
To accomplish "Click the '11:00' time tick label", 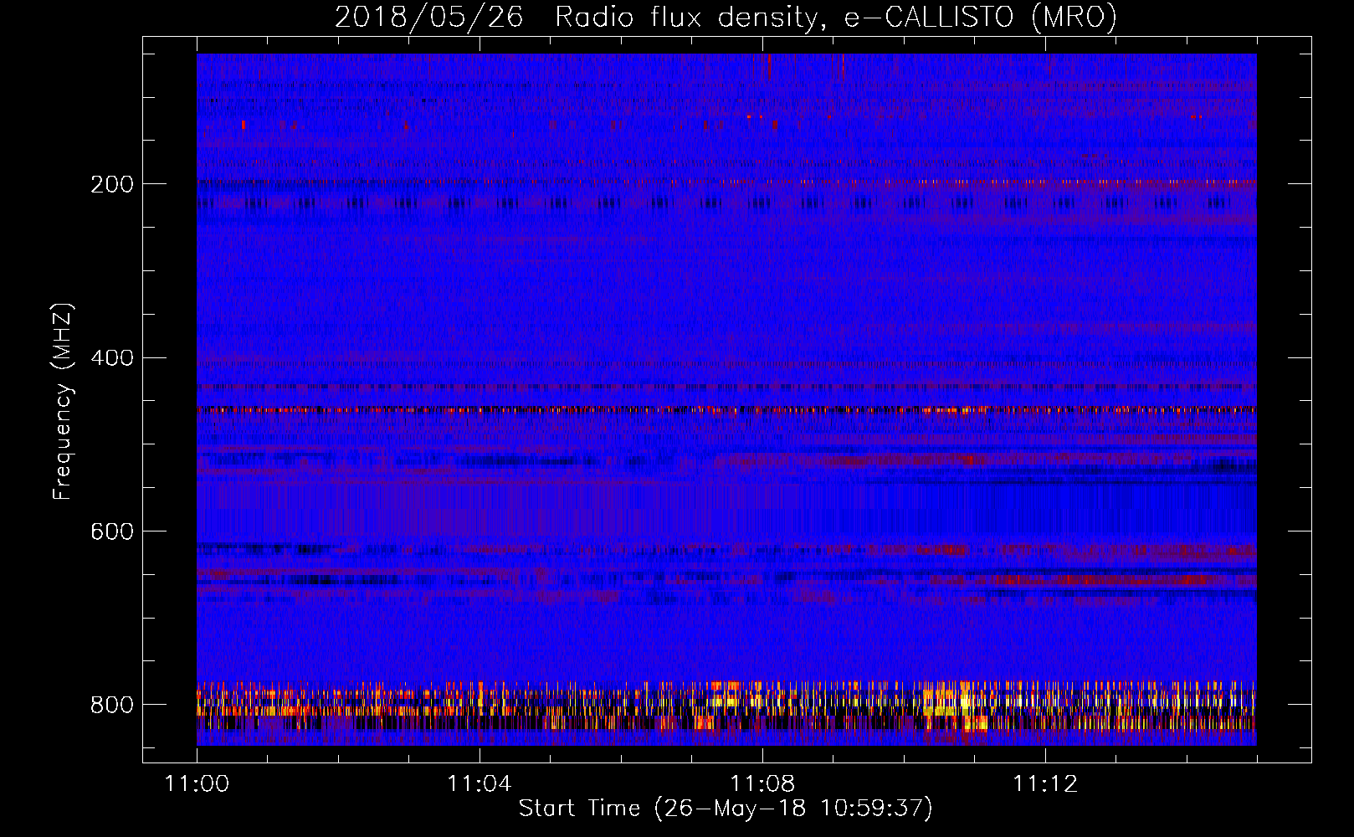I will (197, 784).
